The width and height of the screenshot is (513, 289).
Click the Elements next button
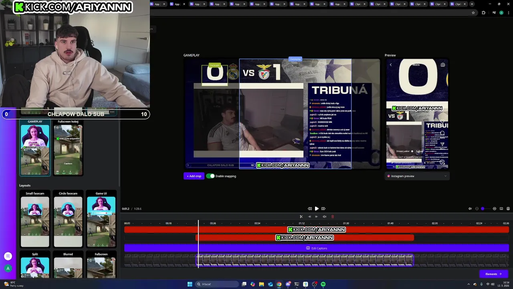click(x=493, y=274)
